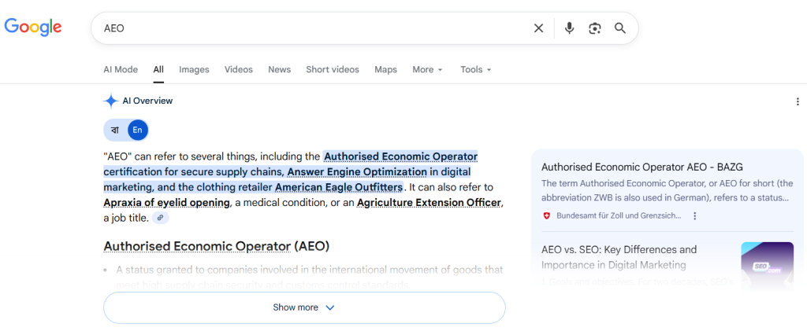Click the Google logo
The width and height of the screenshot is (807, 331).
pyautogui.click(x=33, y=28)
